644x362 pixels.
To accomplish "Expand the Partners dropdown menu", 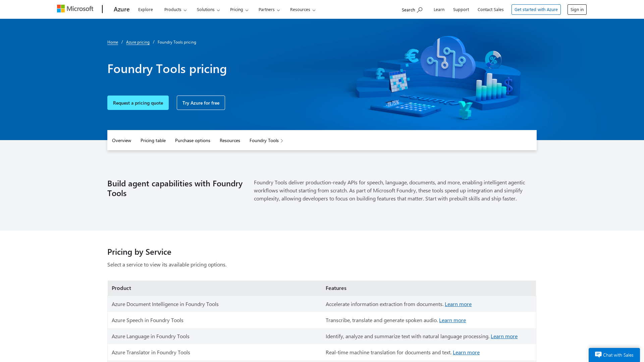I will [269, 9].
